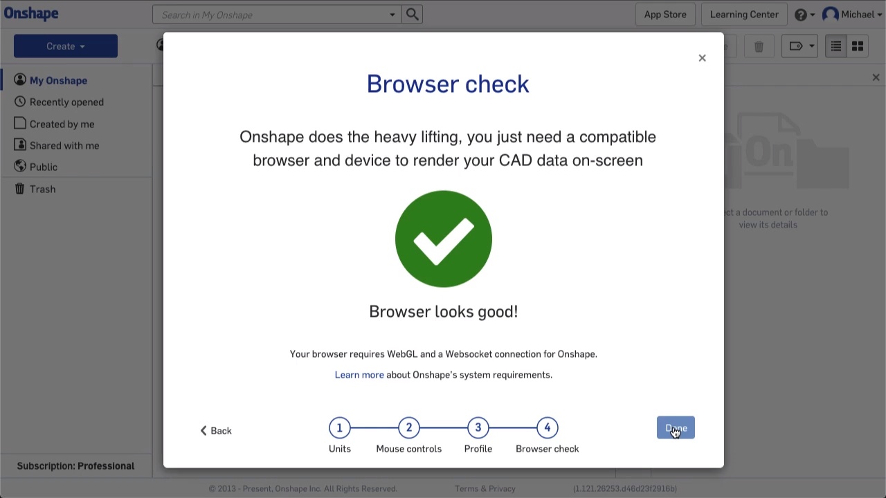Close the details panel
The height and width of the screenshot is (498, 886).
click(x=876, y=77)
